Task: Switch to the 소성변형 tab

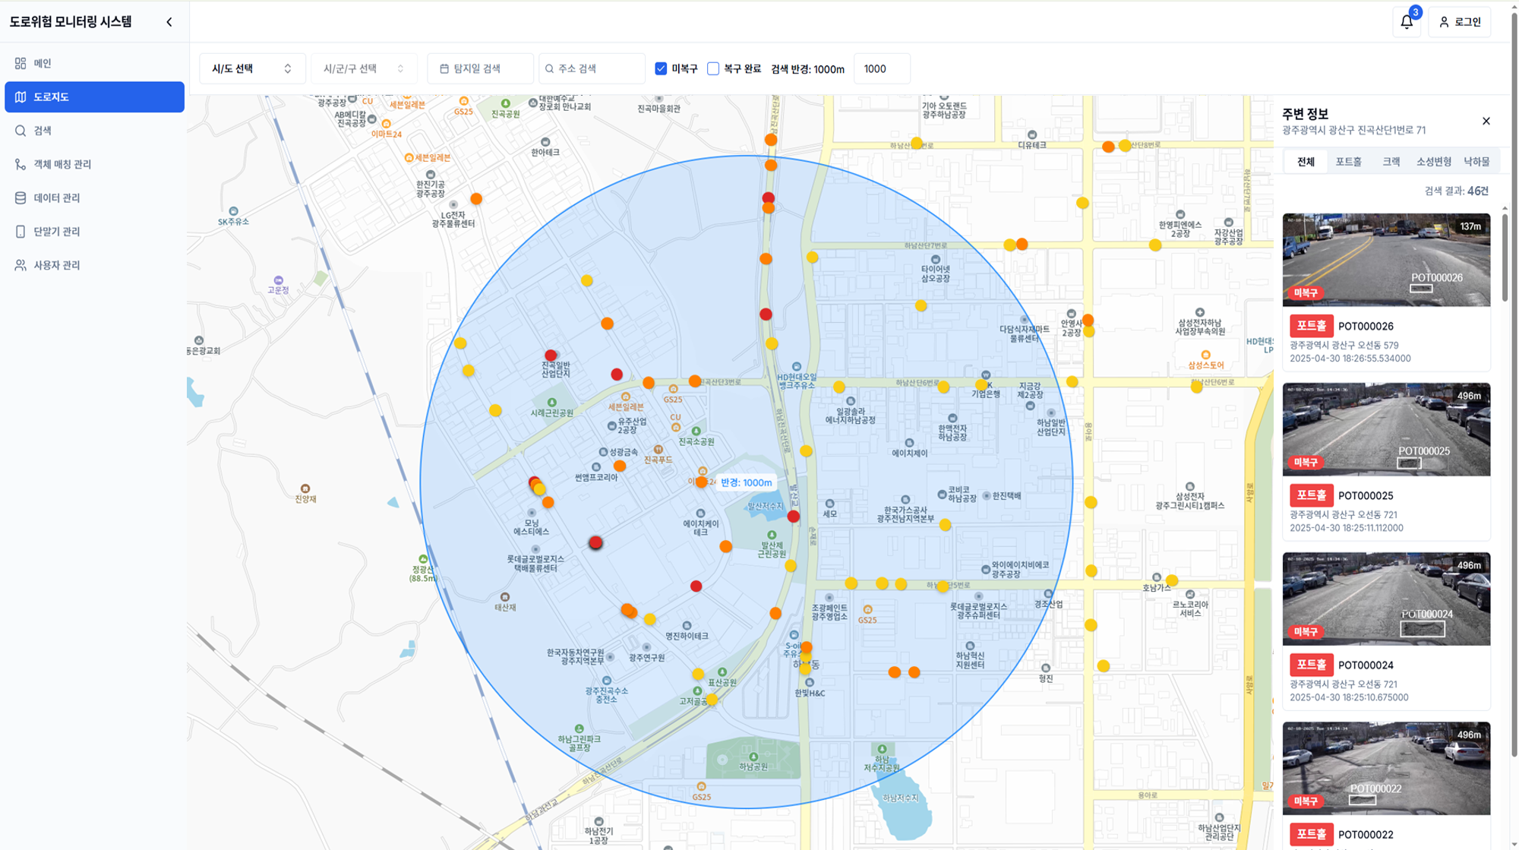Action: point(1433,162)
